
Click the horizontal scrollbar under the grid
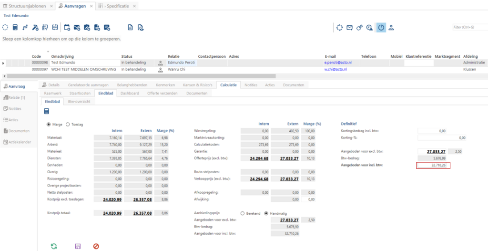pyautogui.click(x=141, y=76)
